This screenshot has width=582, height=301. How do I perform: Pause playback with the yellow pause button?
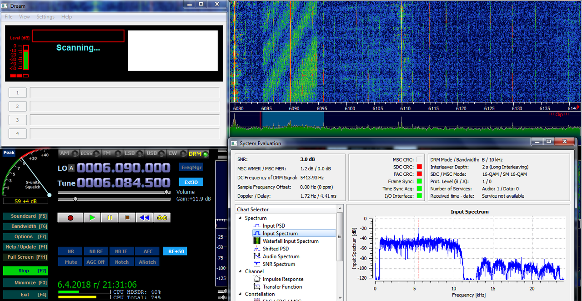[110, 218]
